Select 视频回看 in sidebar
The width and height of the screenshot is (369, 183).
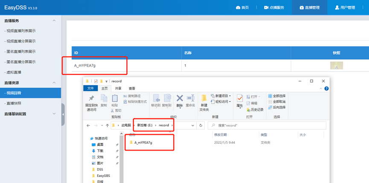[30, 93]
